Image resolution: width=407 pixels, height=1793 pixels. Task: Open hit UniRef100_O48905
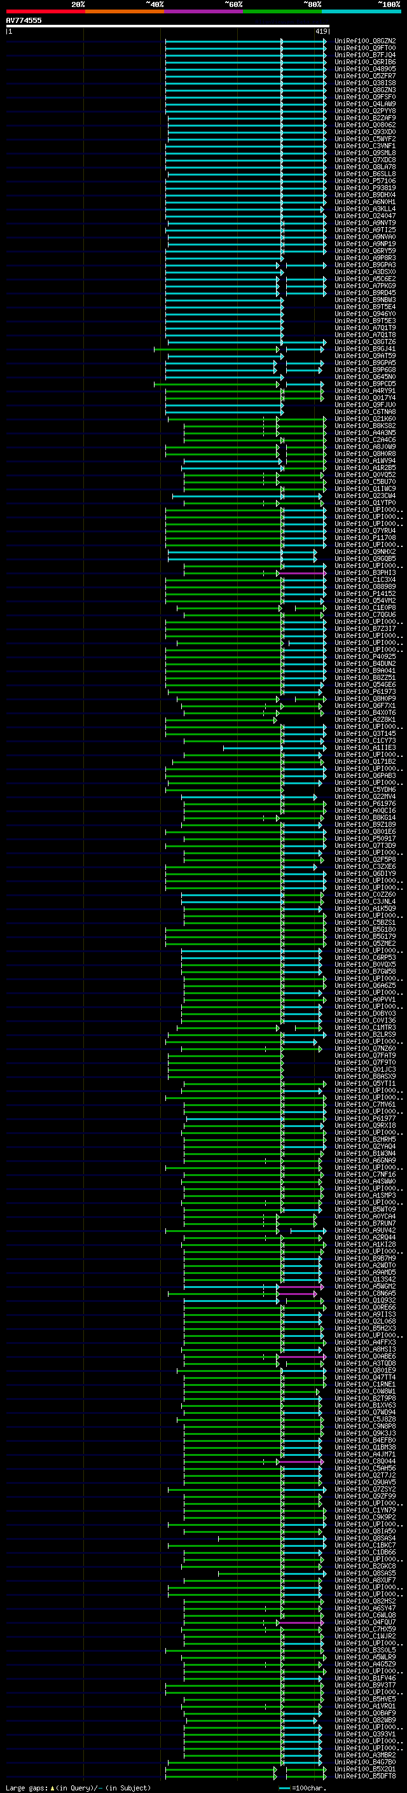pyautogui.click(x=365, y=69)
